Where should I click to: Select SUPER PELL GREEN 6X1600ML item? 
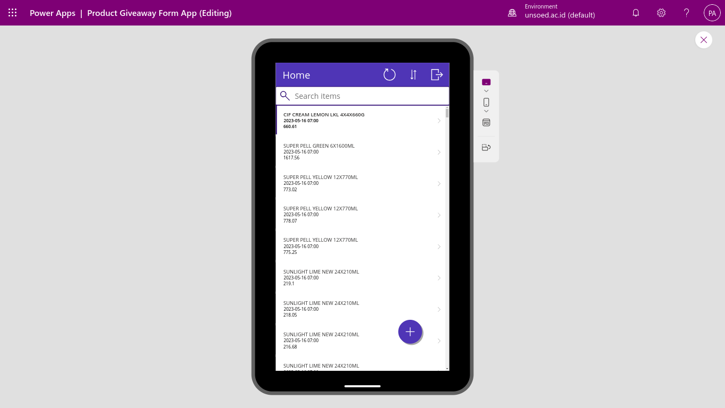coord(360,151)
